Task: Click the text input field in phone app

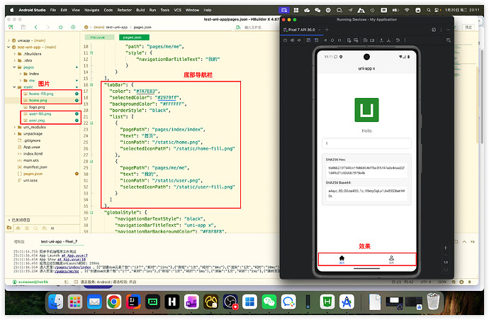Action: (366, 143)
